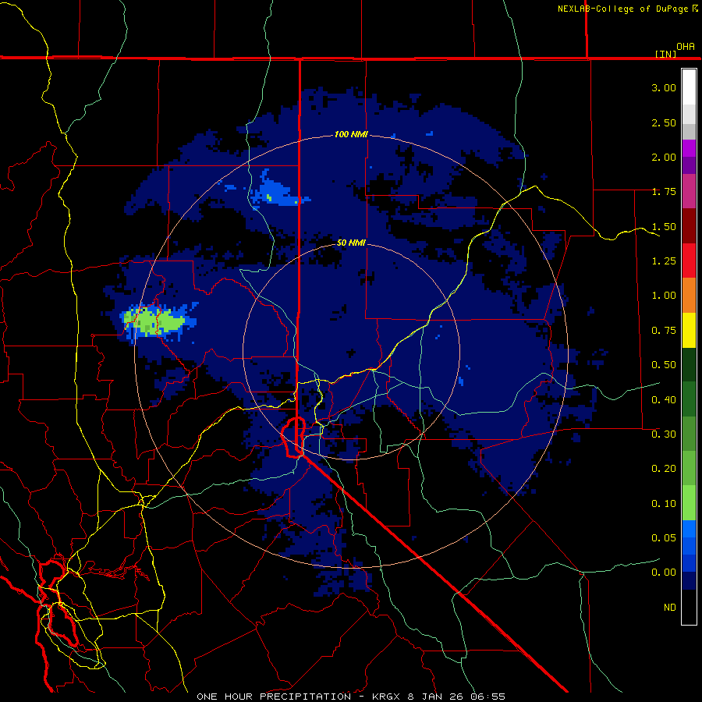Click the bright magenta swatch above 2.00
Screen dimensions: 702x702
click(689, 148)
